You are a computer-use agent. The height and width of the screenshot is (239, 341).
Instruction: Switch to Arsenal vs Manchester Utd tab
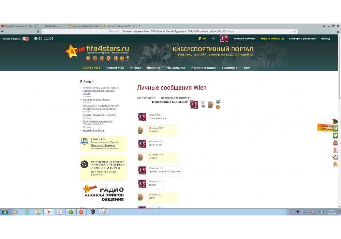85,26
